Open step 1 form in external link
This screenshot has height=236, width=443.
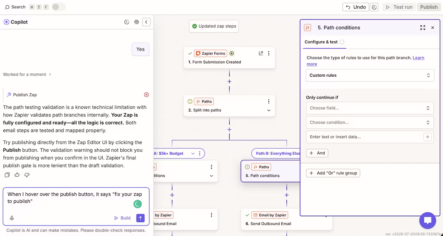tap(261, 53)
